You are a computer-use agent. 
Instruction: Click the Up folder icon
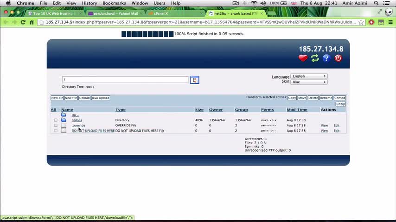pos(64,115)
